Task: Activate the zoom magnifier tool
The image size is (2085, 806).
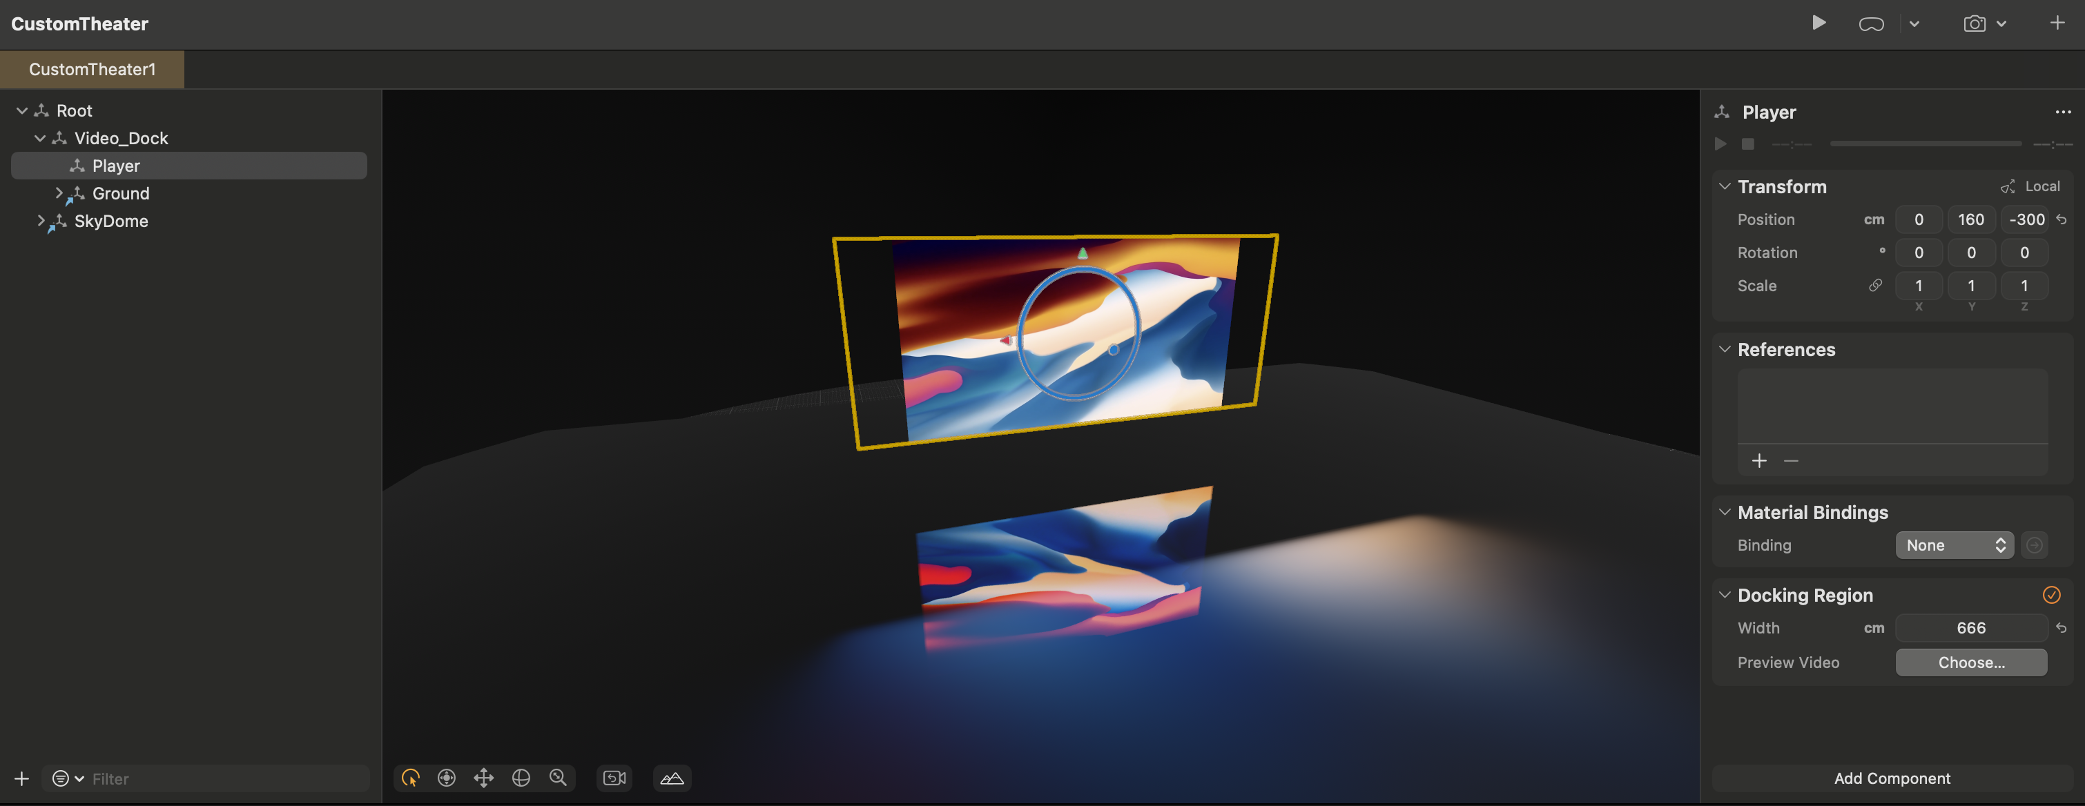Action: (559, 778)
